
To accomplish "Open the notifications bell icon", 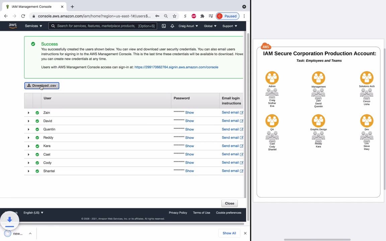I will pyautogui.click(x=172, y=26).
